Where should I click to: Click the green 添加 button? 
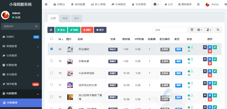61,30
